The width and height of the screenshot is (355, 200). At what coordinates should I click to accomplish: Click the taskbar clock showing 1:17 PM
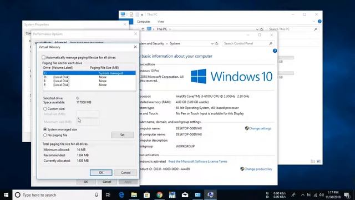pyautogui.click(x=333, y=195)
